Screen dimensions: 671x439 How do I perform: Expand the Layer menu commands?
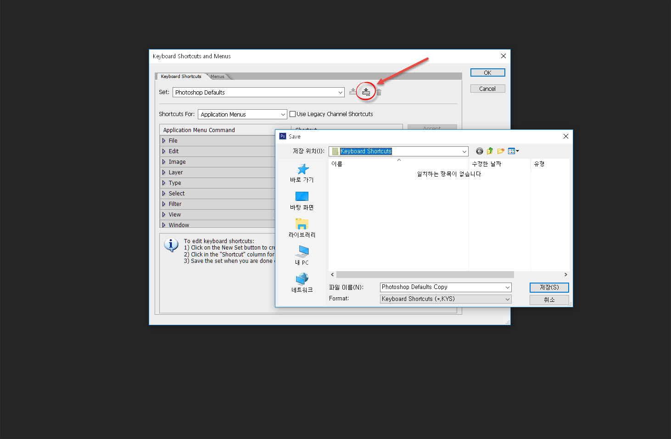[164, 172]
